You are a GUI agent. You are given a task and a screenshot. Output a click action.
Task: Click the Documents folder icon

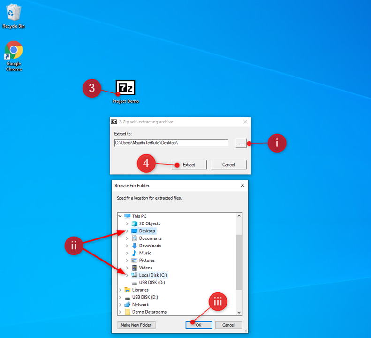[135, 238]
